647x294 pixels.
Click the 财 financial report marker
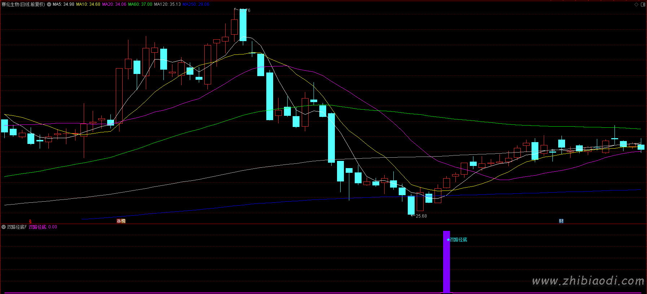(561, 221)
